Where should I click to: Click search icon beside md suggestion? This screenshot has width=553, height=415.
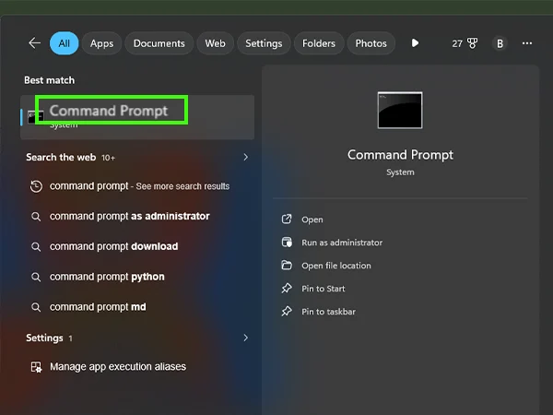pyautogui.click(x=36, y=307)
